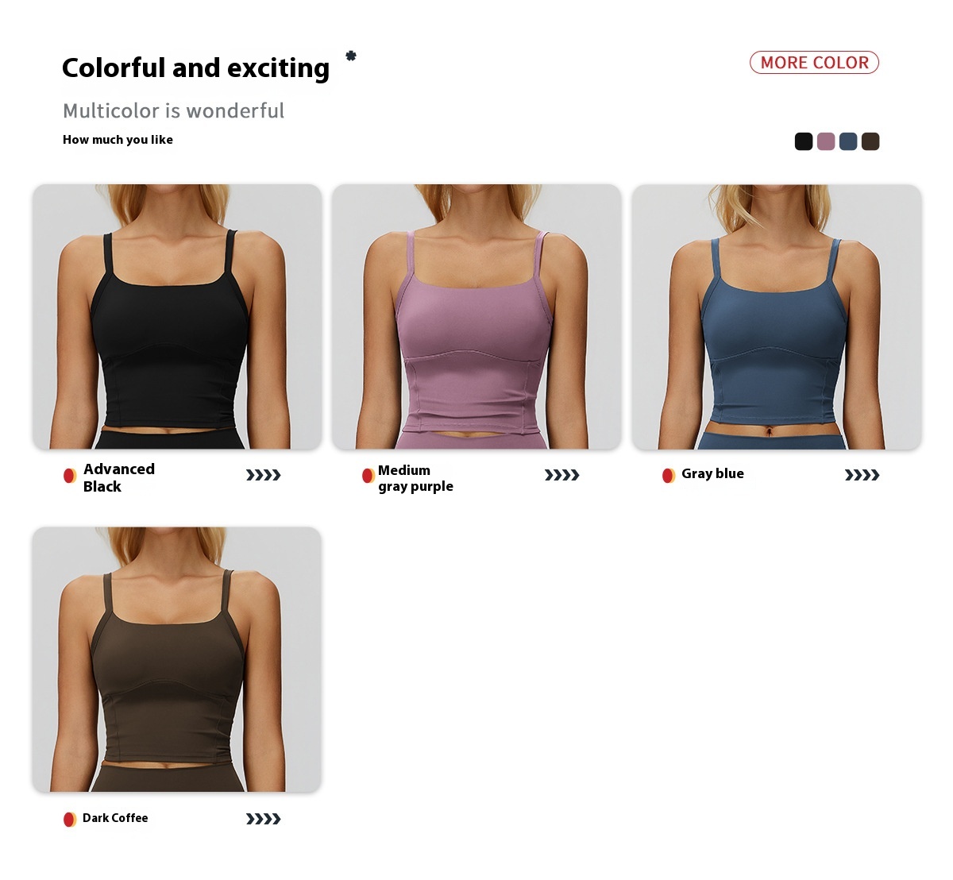Click the Gray blue label text
The height and width of the screenshot is (880, 953).
(712, 473)
